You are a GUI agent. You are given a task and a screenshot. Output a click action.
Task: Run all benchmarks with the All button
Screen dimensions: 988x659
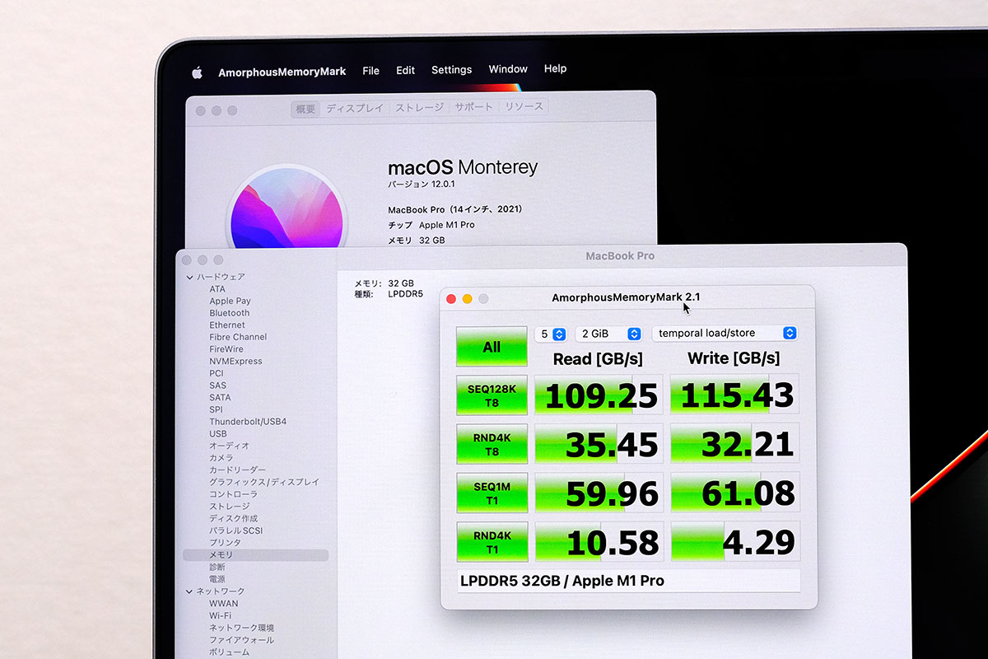(x=492, y=347)
